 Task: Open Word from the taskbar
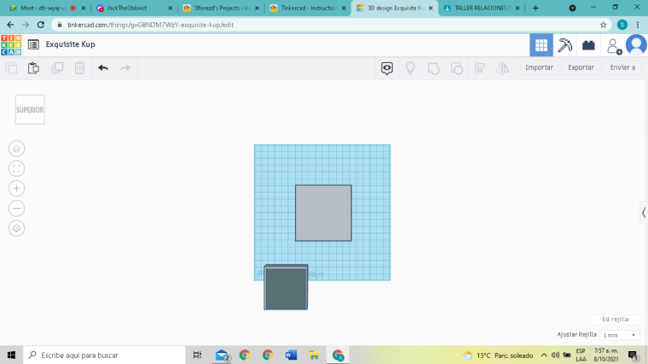(291, 355)
